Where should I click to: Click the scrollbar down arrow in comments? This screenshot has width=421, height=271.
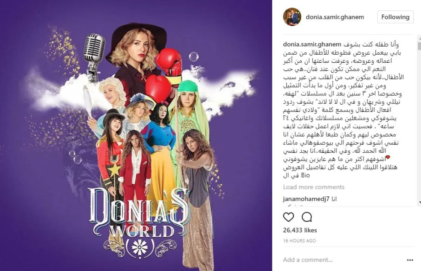[419, 203]
